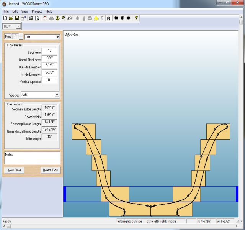Viewport: 245px width, 230px height.
Task: Click the Delete Row button
Action: tap(50, 170)
